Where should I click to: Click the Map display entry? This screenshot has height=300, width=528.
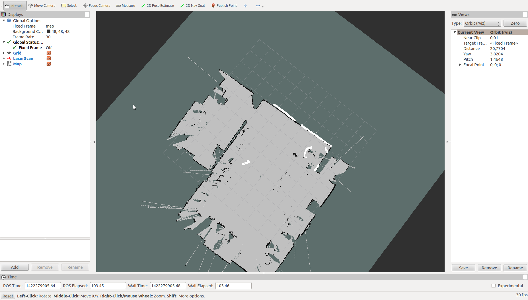(17, 64)
